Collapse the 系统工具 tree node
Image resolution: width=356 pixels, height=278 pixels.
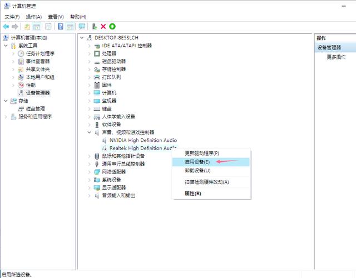[x=6, y=46]
